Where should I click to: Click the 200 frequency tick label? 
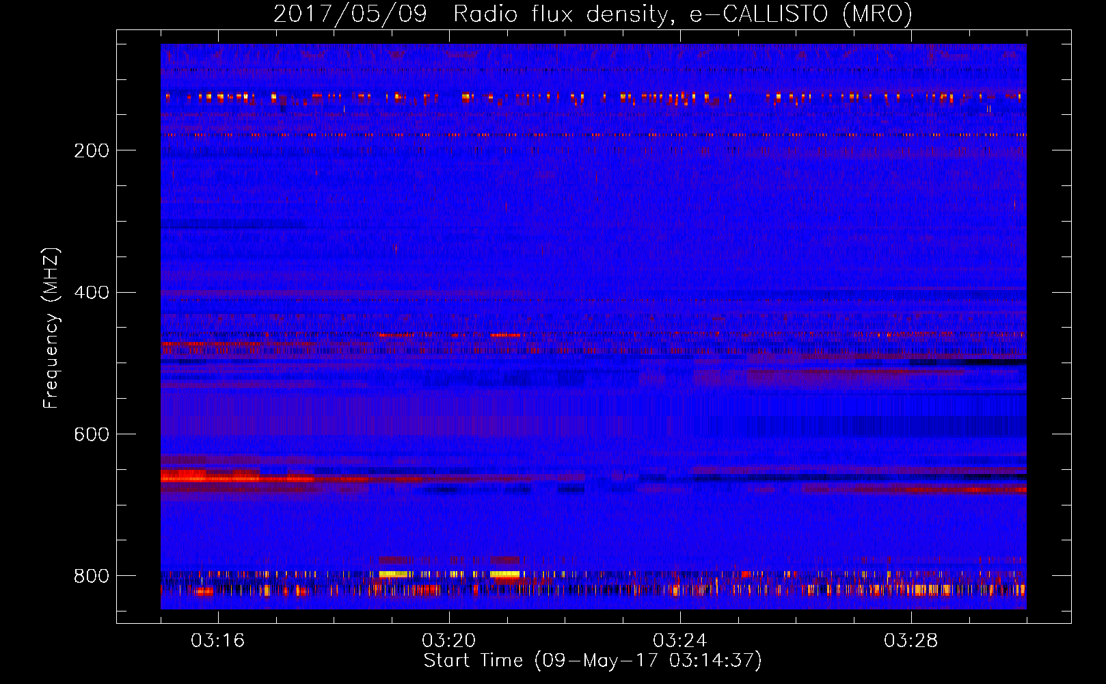tap(92, 150)
